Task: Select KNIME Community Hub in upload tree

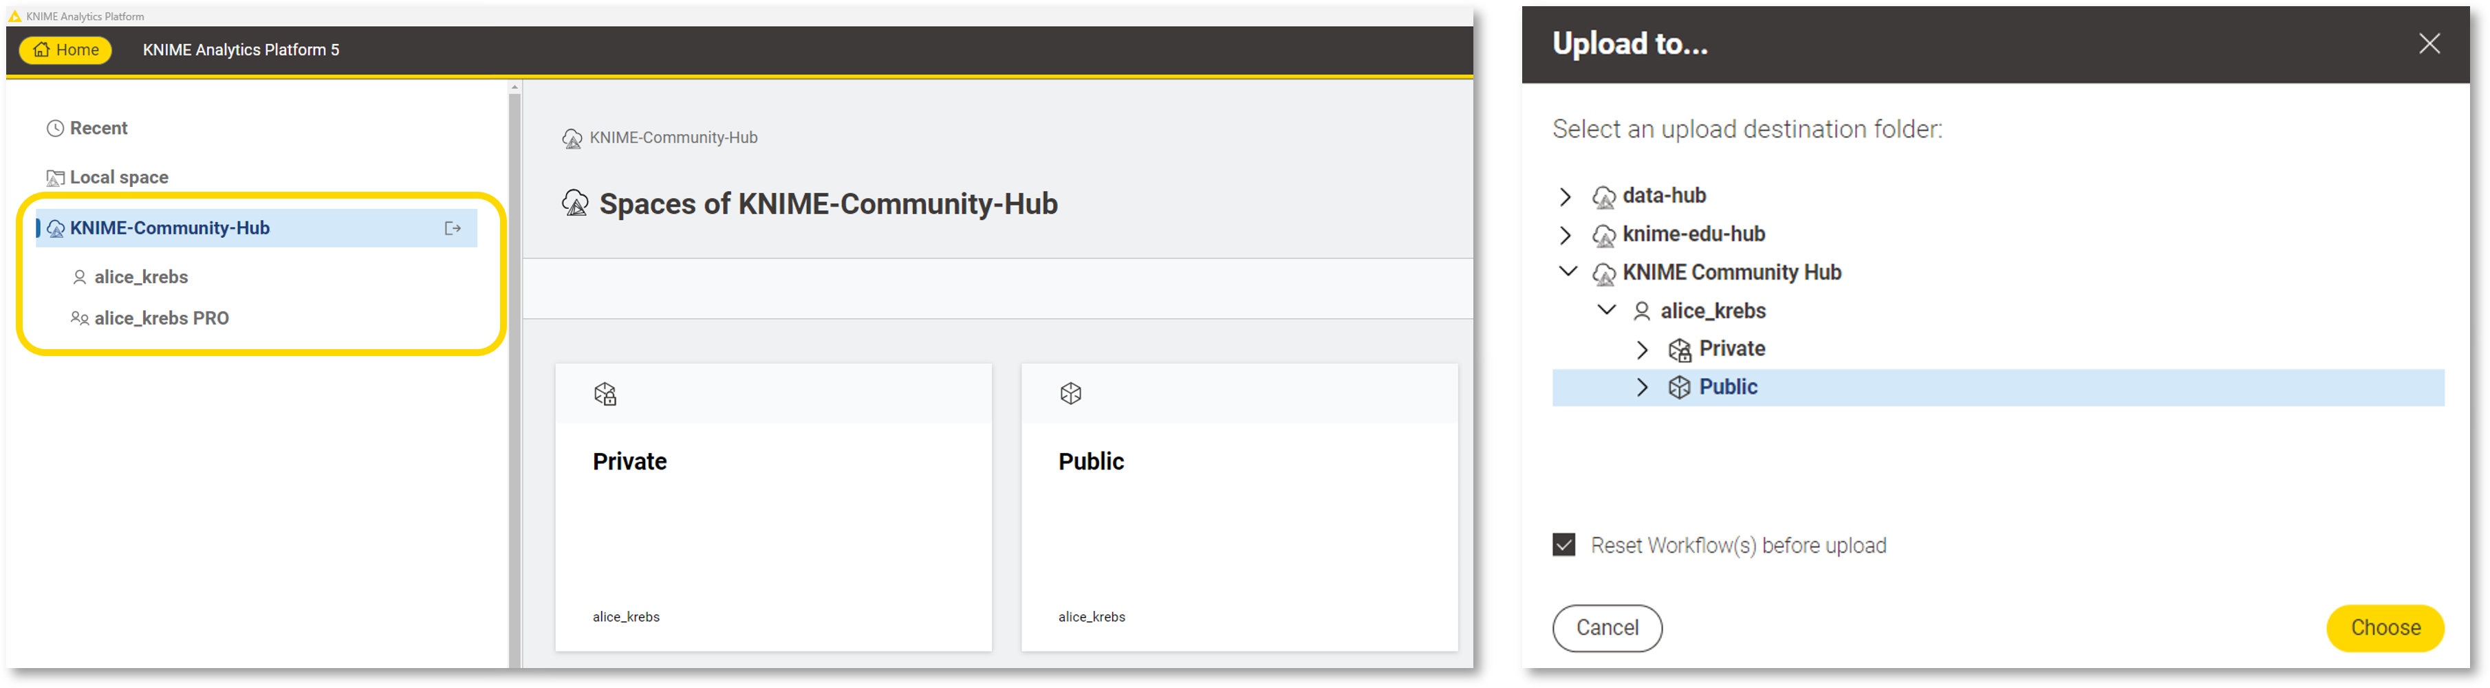Action: click(1731, 274)
